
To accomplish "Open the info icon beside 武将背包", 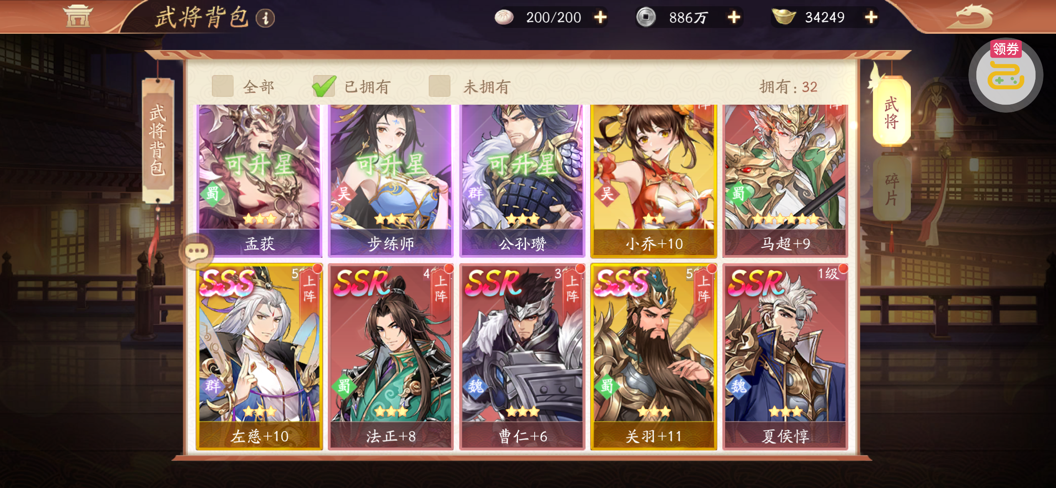I will click(265, 18).
